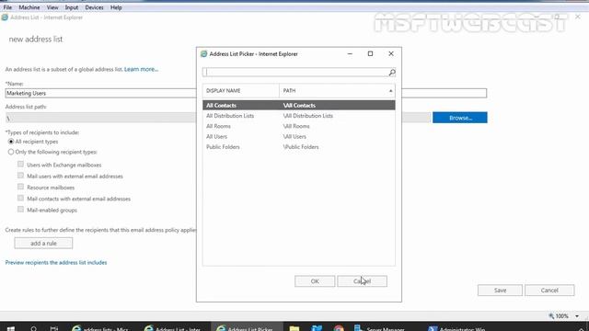Click the DISPLAY NAME column header
Viewport: 589px width, 331px height.
(x=241, y=91)
